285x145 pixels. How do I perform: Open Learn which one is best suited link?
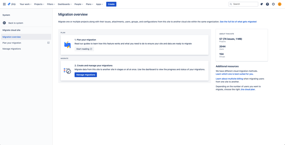(234, 74)
